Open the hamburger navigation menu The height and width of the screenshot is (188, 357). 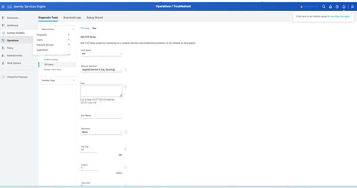click(x=3, y=7)
